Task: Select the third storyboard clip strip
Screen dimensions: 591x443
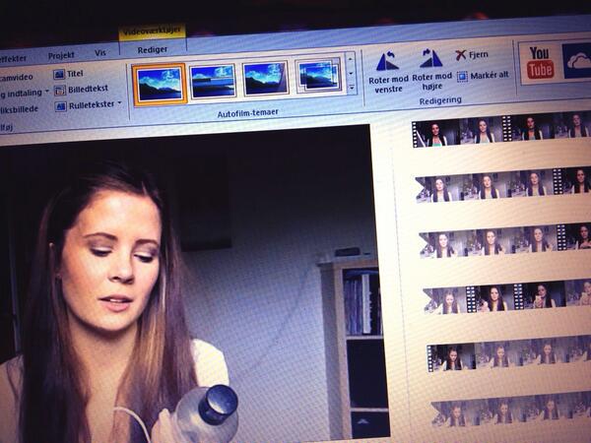Action: (505, 240)
